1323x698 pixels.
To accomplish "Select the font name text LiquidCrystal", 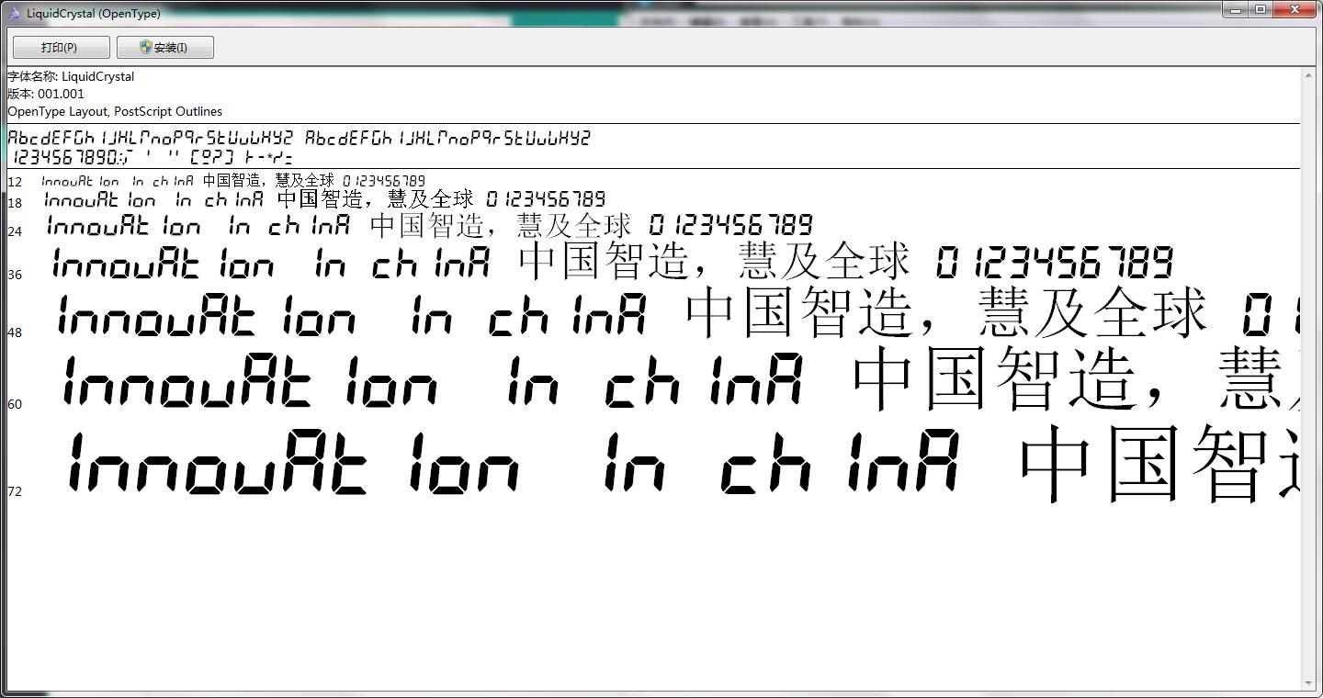I will click(x=99, y=76).
